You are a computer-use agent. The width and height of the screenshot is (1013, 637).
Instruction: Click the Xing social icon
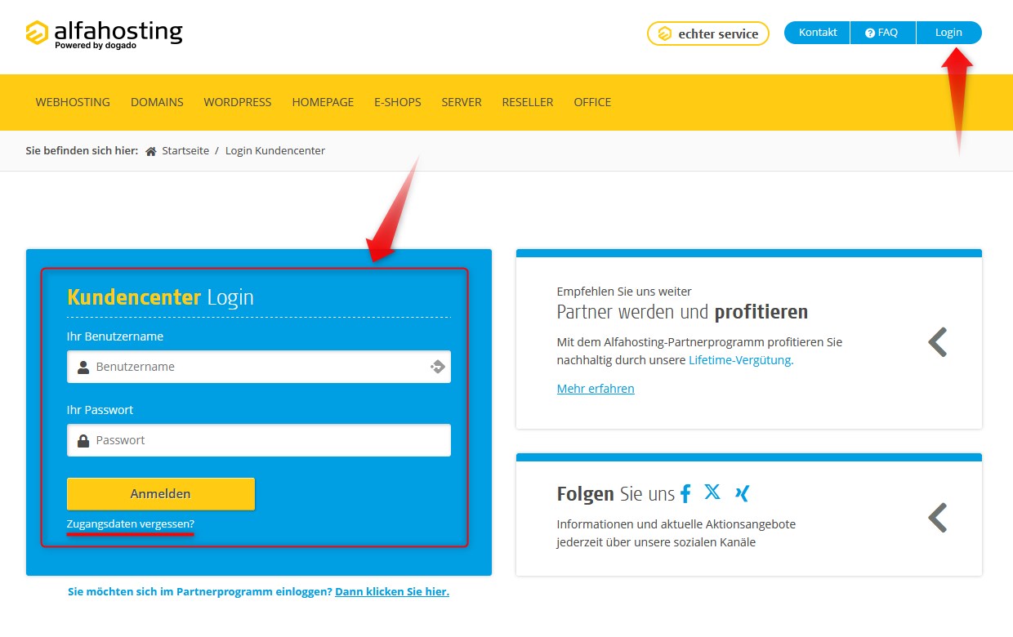click(740, 492)
